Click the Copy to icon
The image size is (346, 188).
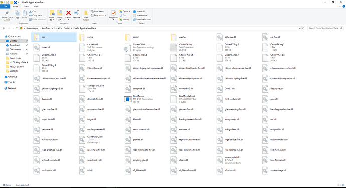point(60,13)
